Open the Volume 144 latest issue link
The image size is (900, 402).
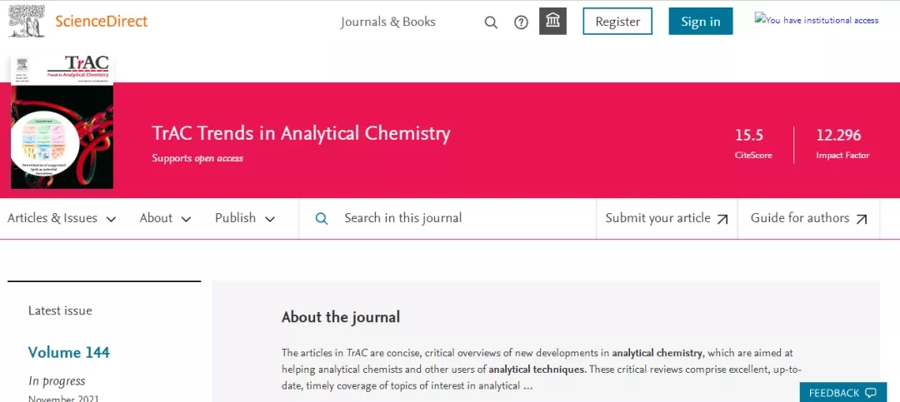69,353
